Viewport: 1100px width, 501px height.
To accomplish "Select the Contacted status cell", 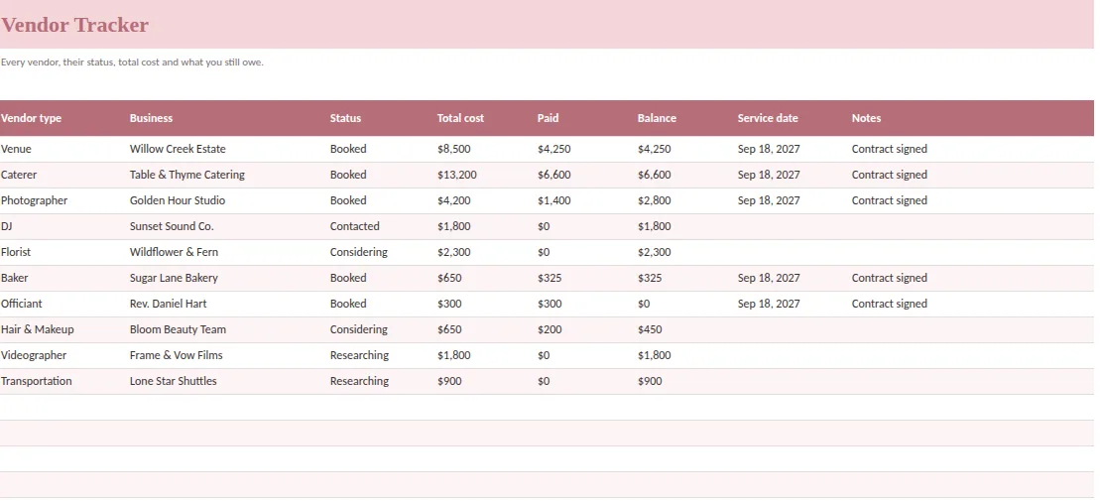I will pos(355,226).
